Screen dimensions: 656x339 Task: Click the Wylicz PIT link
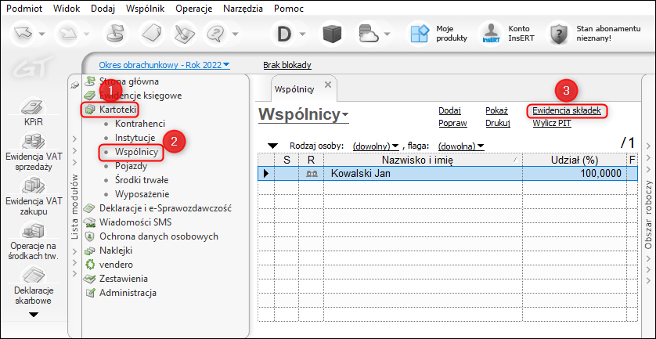coord(552,123)
